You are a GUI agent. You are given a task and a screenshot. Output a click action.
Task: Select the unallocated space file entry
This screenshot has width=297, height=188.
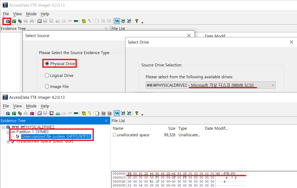133,135
